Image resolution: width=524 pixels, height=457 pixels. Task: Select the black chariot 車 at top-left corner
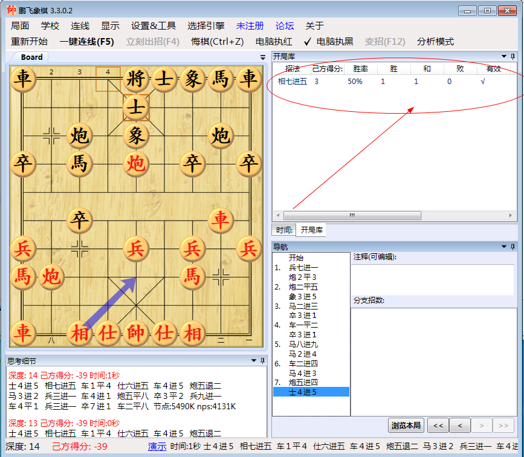tap(23, 79)
